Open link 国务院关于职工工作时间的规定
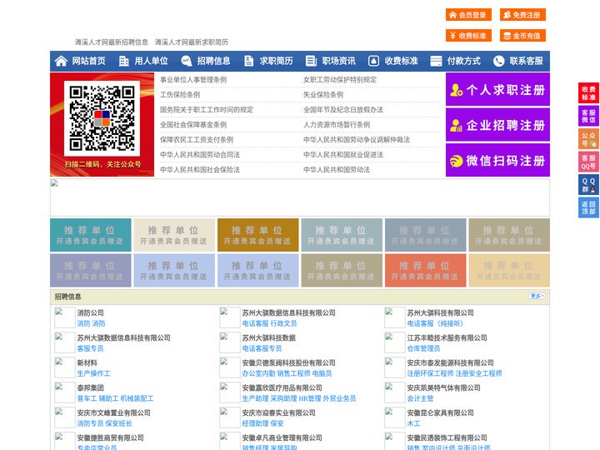 point(207,109)
